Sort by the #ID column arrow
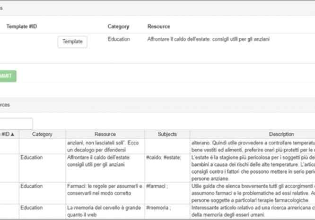The height and width of the screenshot is (220, 315). [x=12, y=135]
